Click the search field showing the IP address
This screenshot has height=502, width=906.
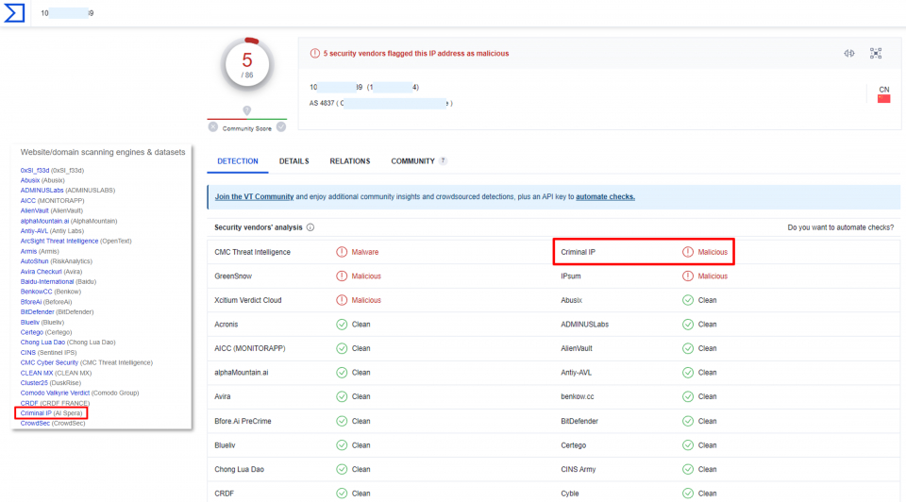coord(67,12)
